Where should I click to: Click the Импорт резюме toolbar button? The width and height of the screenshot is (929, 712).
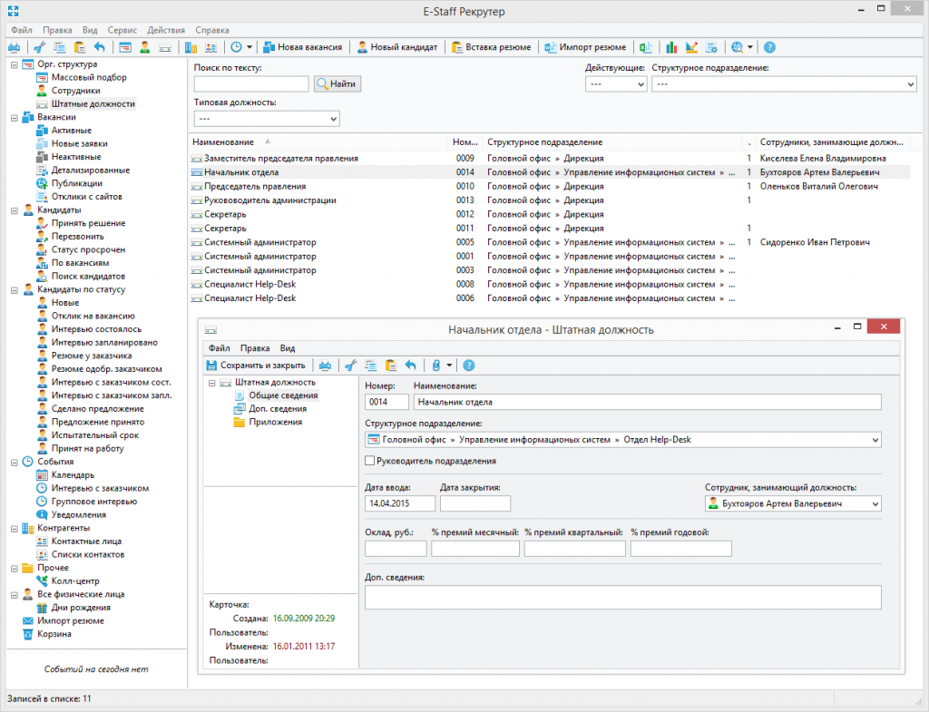tap(585, 47)
